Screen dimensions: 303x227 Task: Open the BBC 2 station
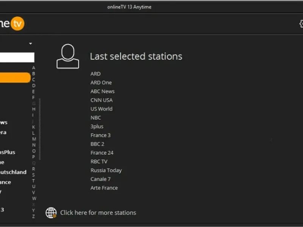[97, 144]
